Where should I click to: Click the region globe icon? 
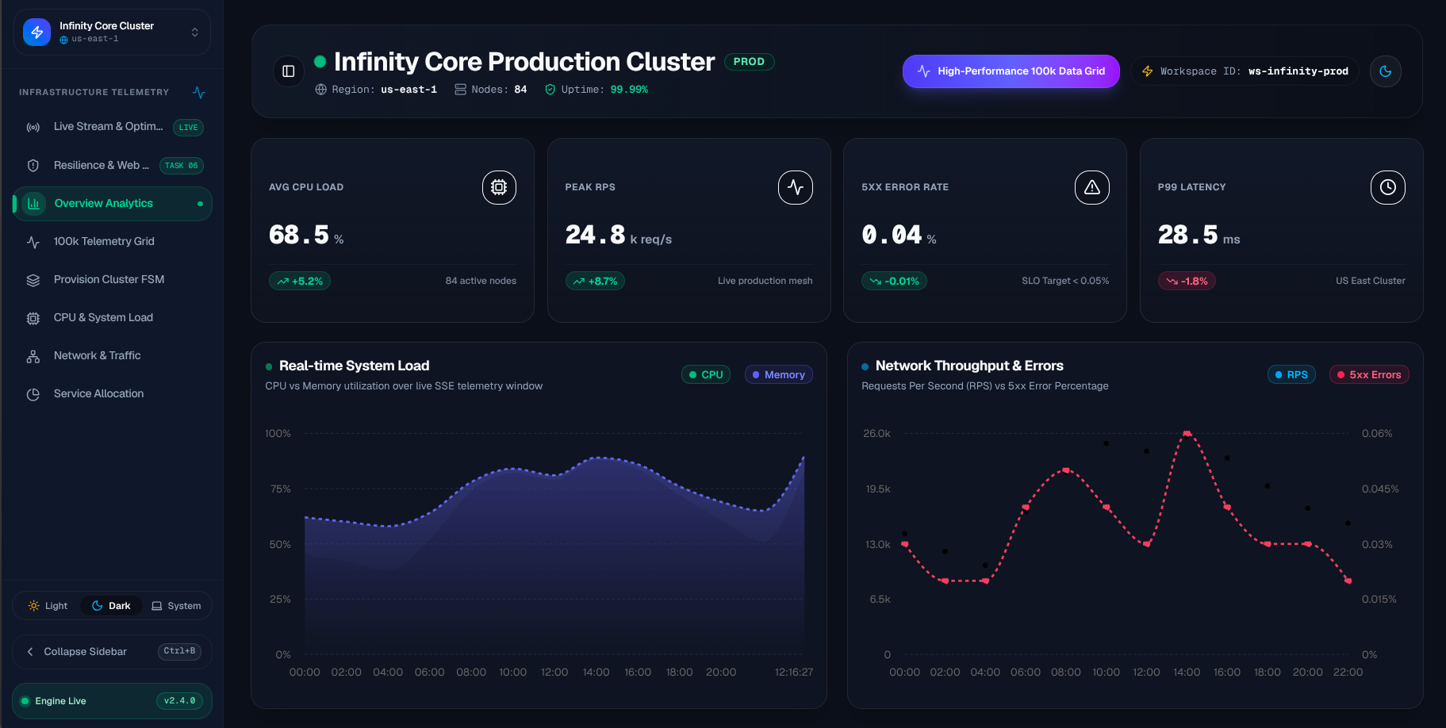point(321,90)
